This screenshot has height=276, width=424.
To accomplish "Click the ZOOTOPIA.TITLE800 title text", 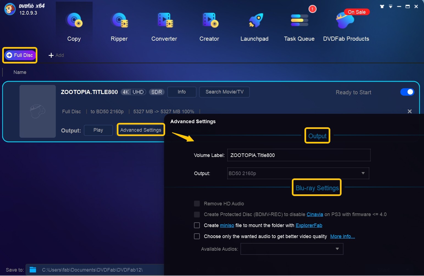I will pos(89,92).
